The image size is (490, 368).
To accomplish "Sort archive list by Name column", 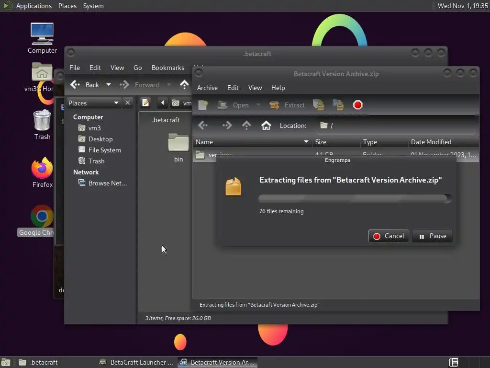I will 253,142.
